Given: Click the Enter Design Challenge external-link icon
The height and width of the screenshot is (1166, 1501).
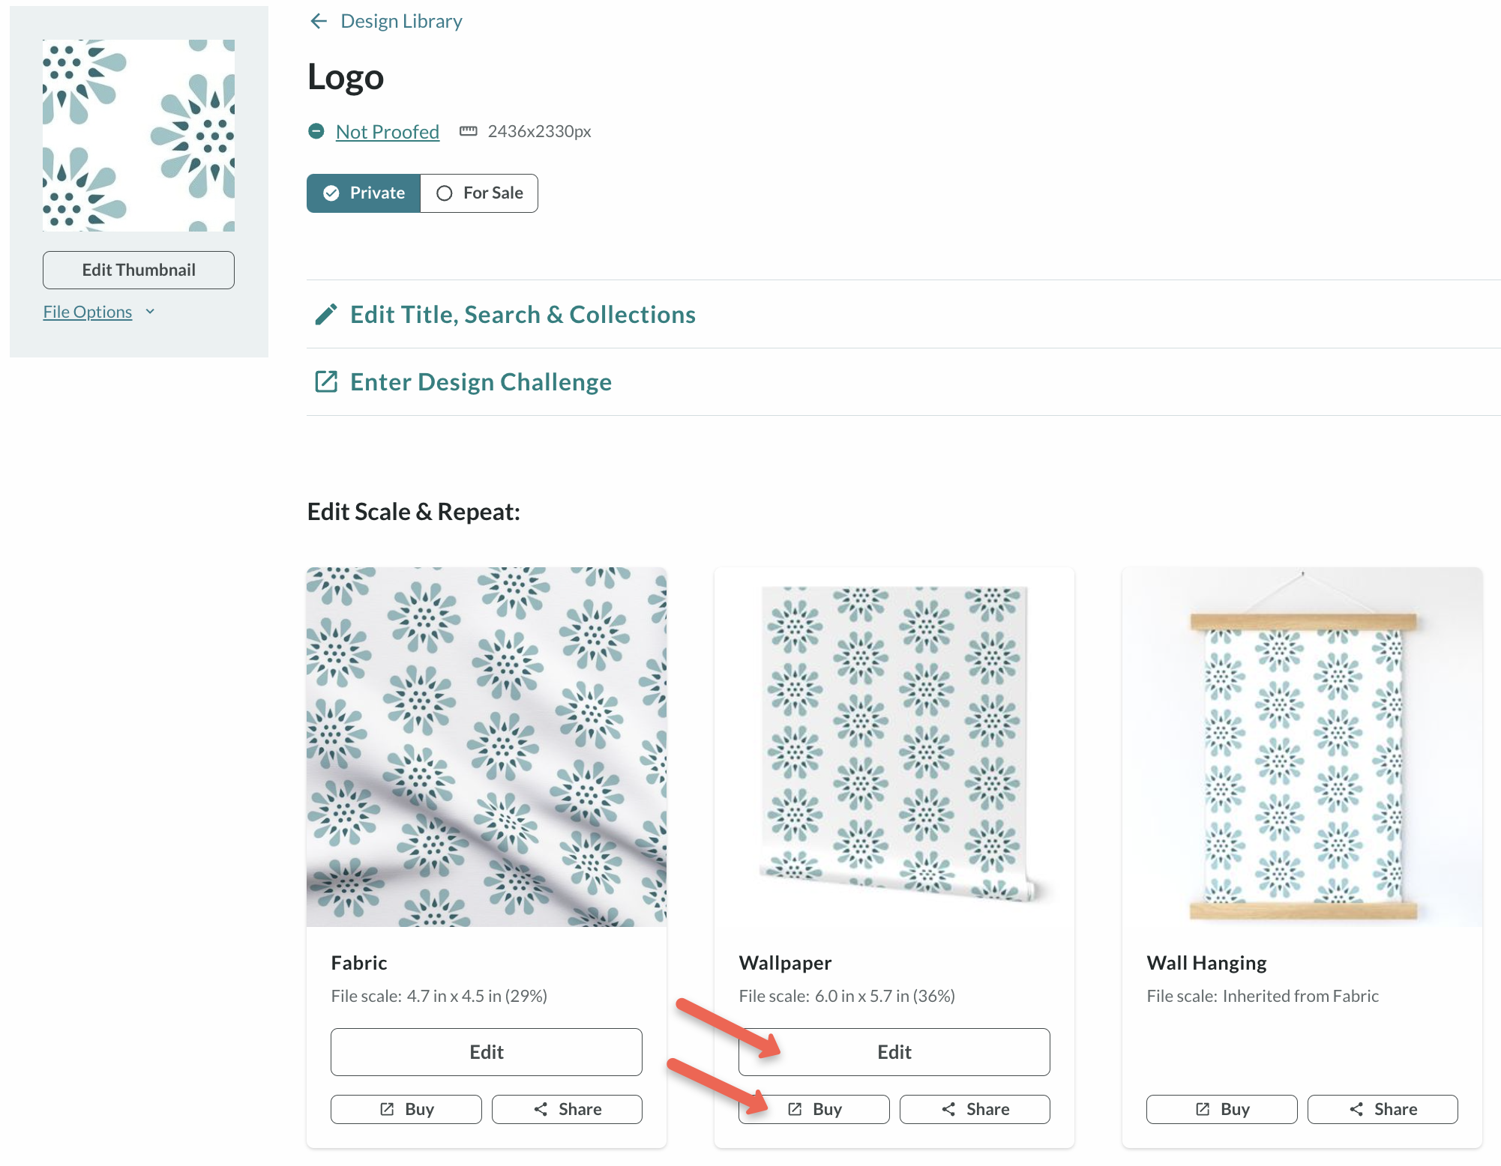Looking at the screenshot, I should click(x=325, y=382).
